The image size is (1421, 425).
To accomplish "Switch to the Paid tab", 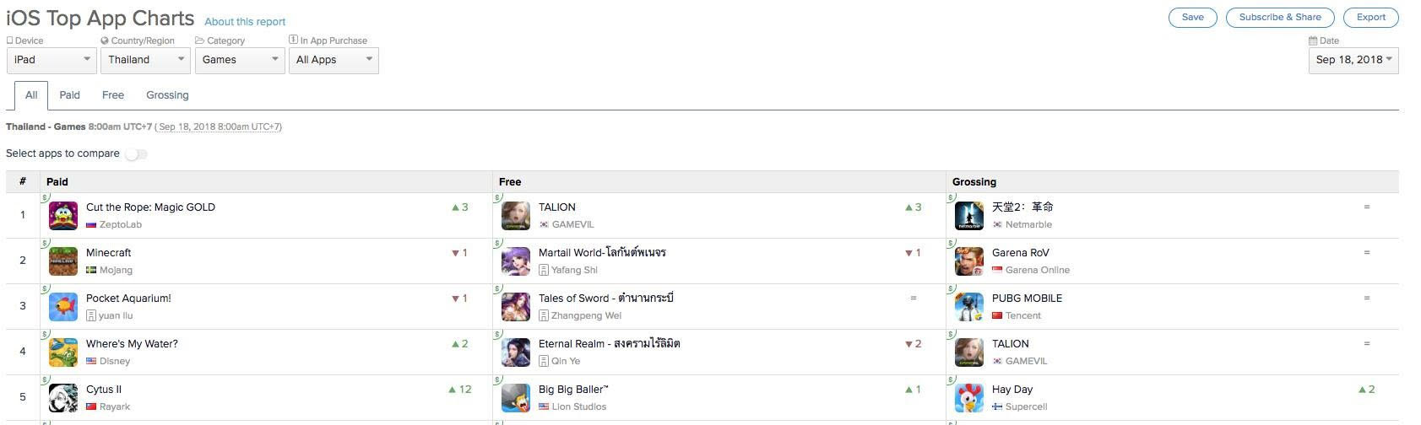I will click(x=69, y=95).
